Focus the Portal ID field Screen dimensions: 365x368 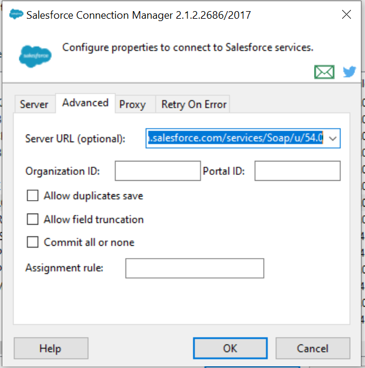tap(297, 171)
